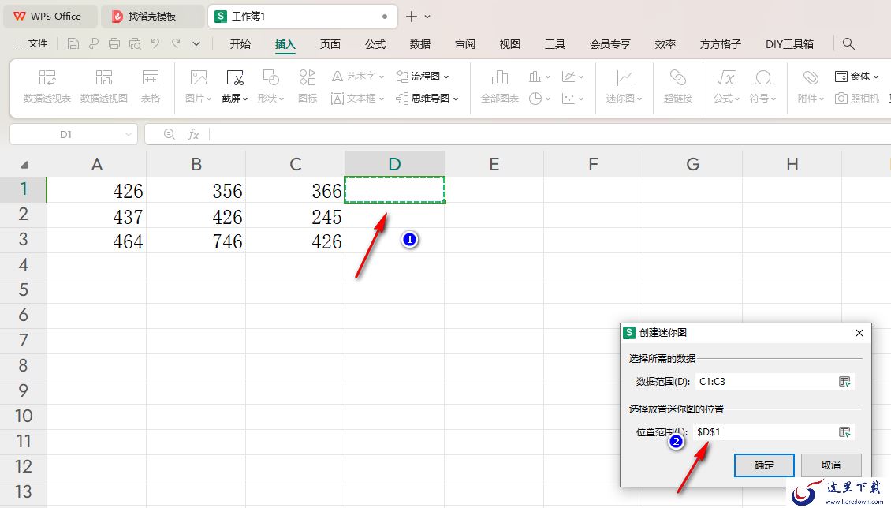Switch to the 找稻壳模板 tab
The width and height of the screenshot is (891, 508).
pyautogui.click(x=152, y=17)
